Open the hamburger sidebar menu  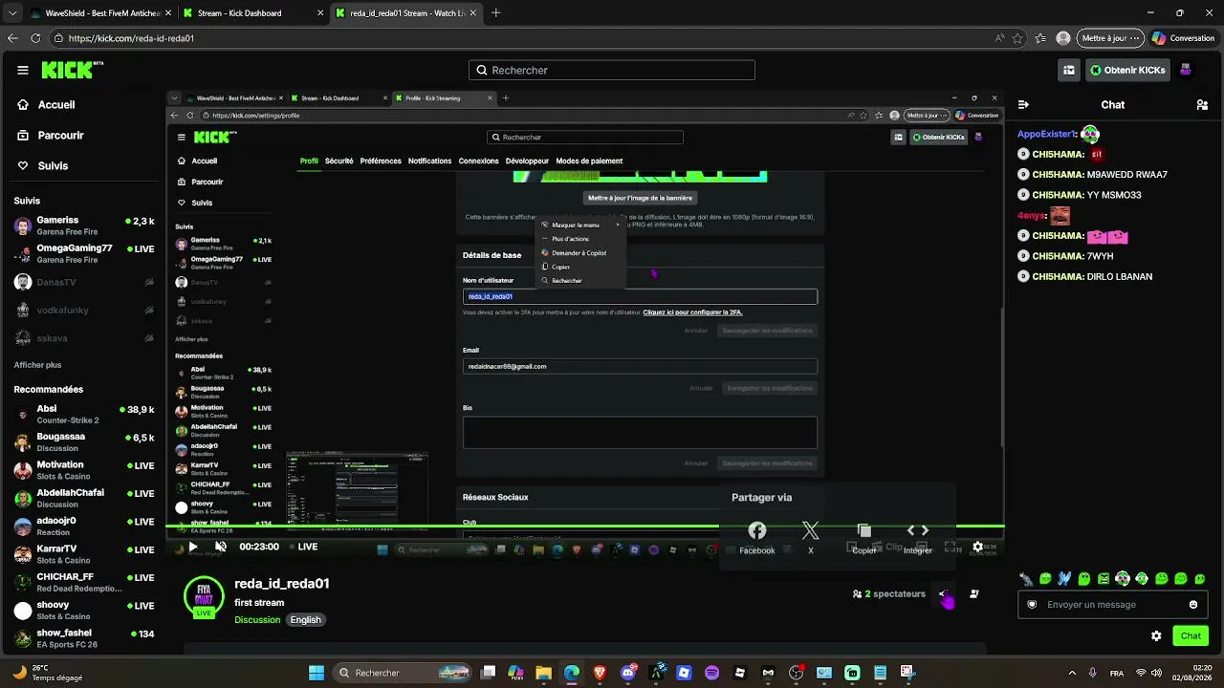click(x=23, y=70)
